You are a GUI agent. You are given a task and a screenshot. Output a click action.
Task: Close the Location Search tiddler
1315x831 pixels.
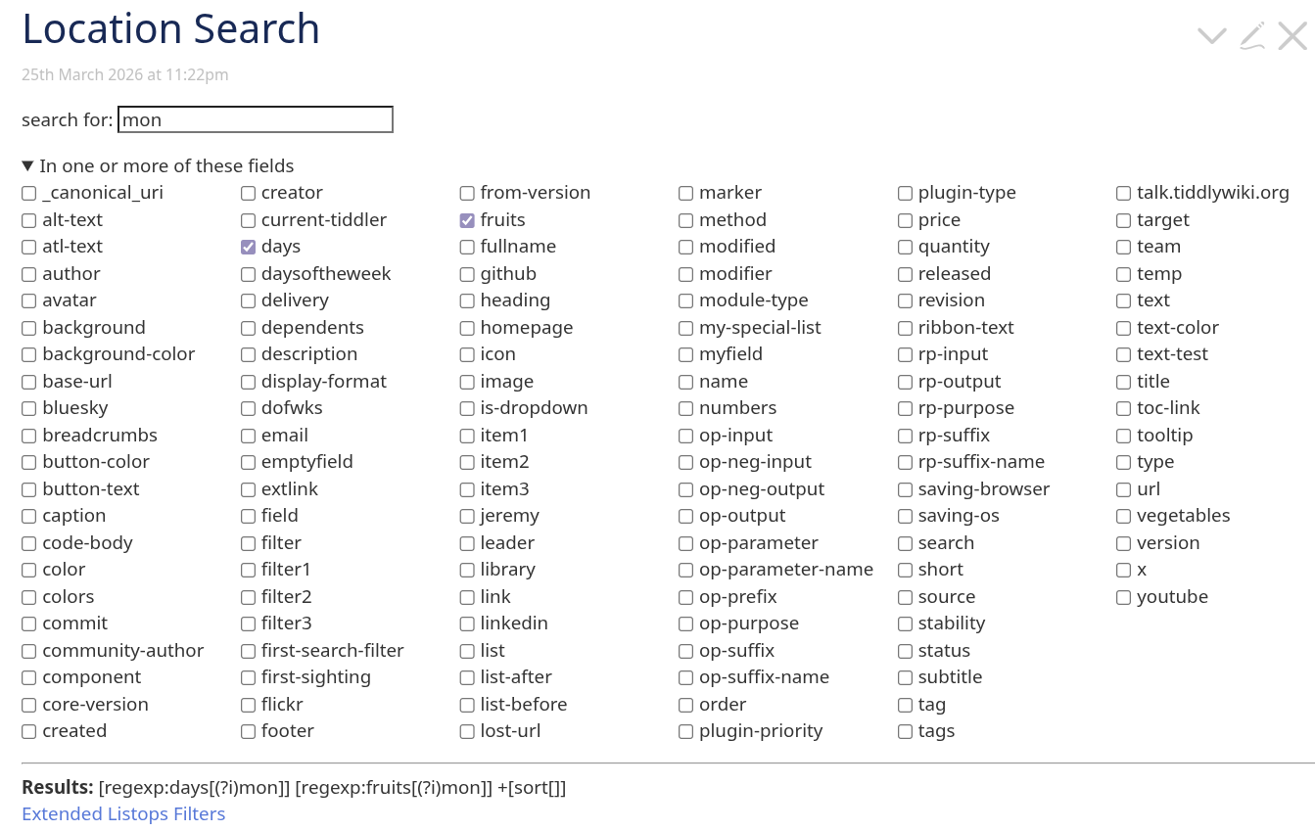1292,37
